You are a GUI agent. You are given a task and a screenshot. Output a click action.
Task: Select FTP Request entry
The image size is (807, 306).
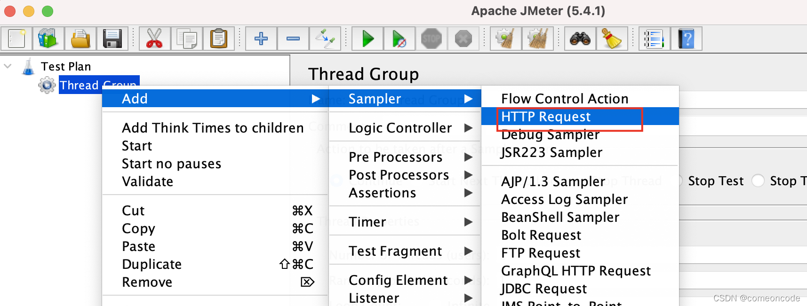(580, 253)
